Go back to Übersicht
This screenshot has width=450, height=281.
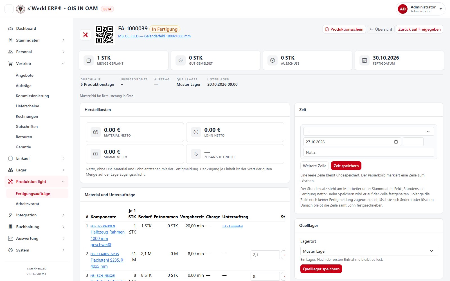[x=381, y=29]
